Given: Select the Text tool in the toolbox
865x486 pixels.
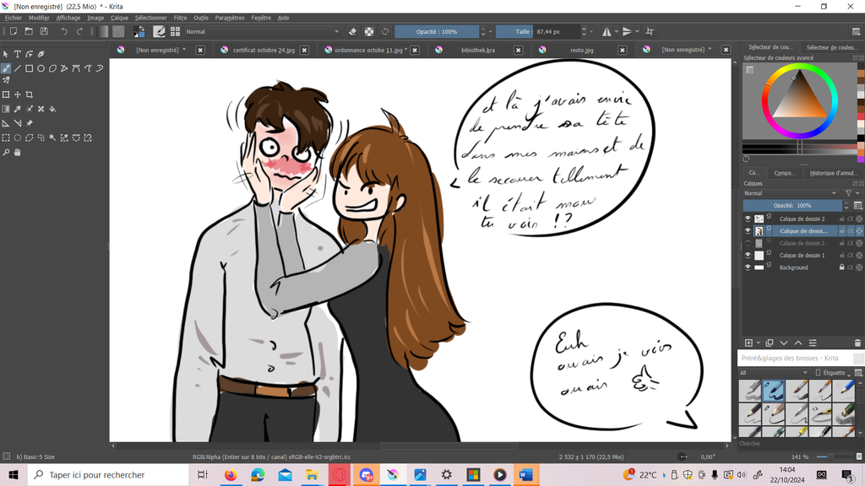Looking at the screenshot, I should [x=17, y=55].
